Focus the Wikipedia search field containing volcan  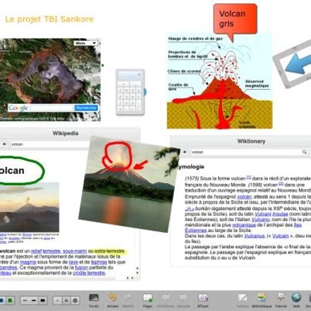51,144
